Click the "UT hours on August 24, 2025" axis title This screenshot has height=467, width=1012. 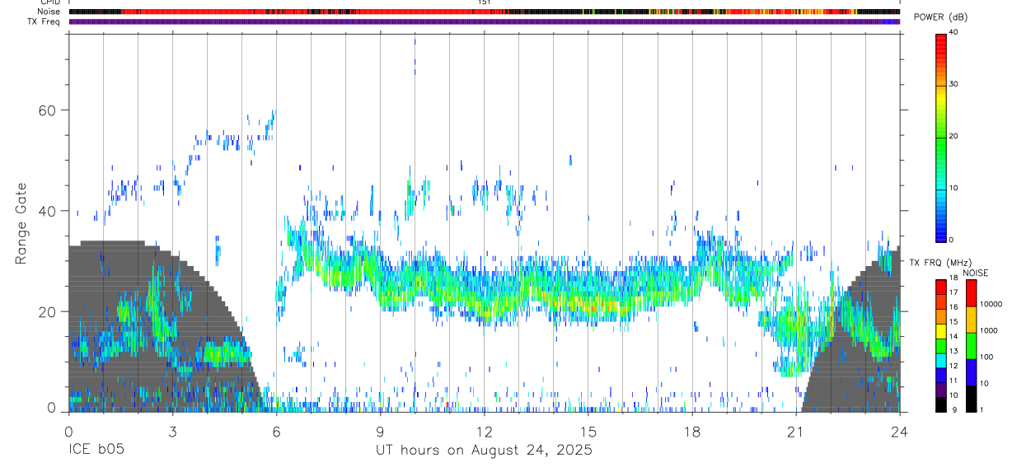click(484, 451)
